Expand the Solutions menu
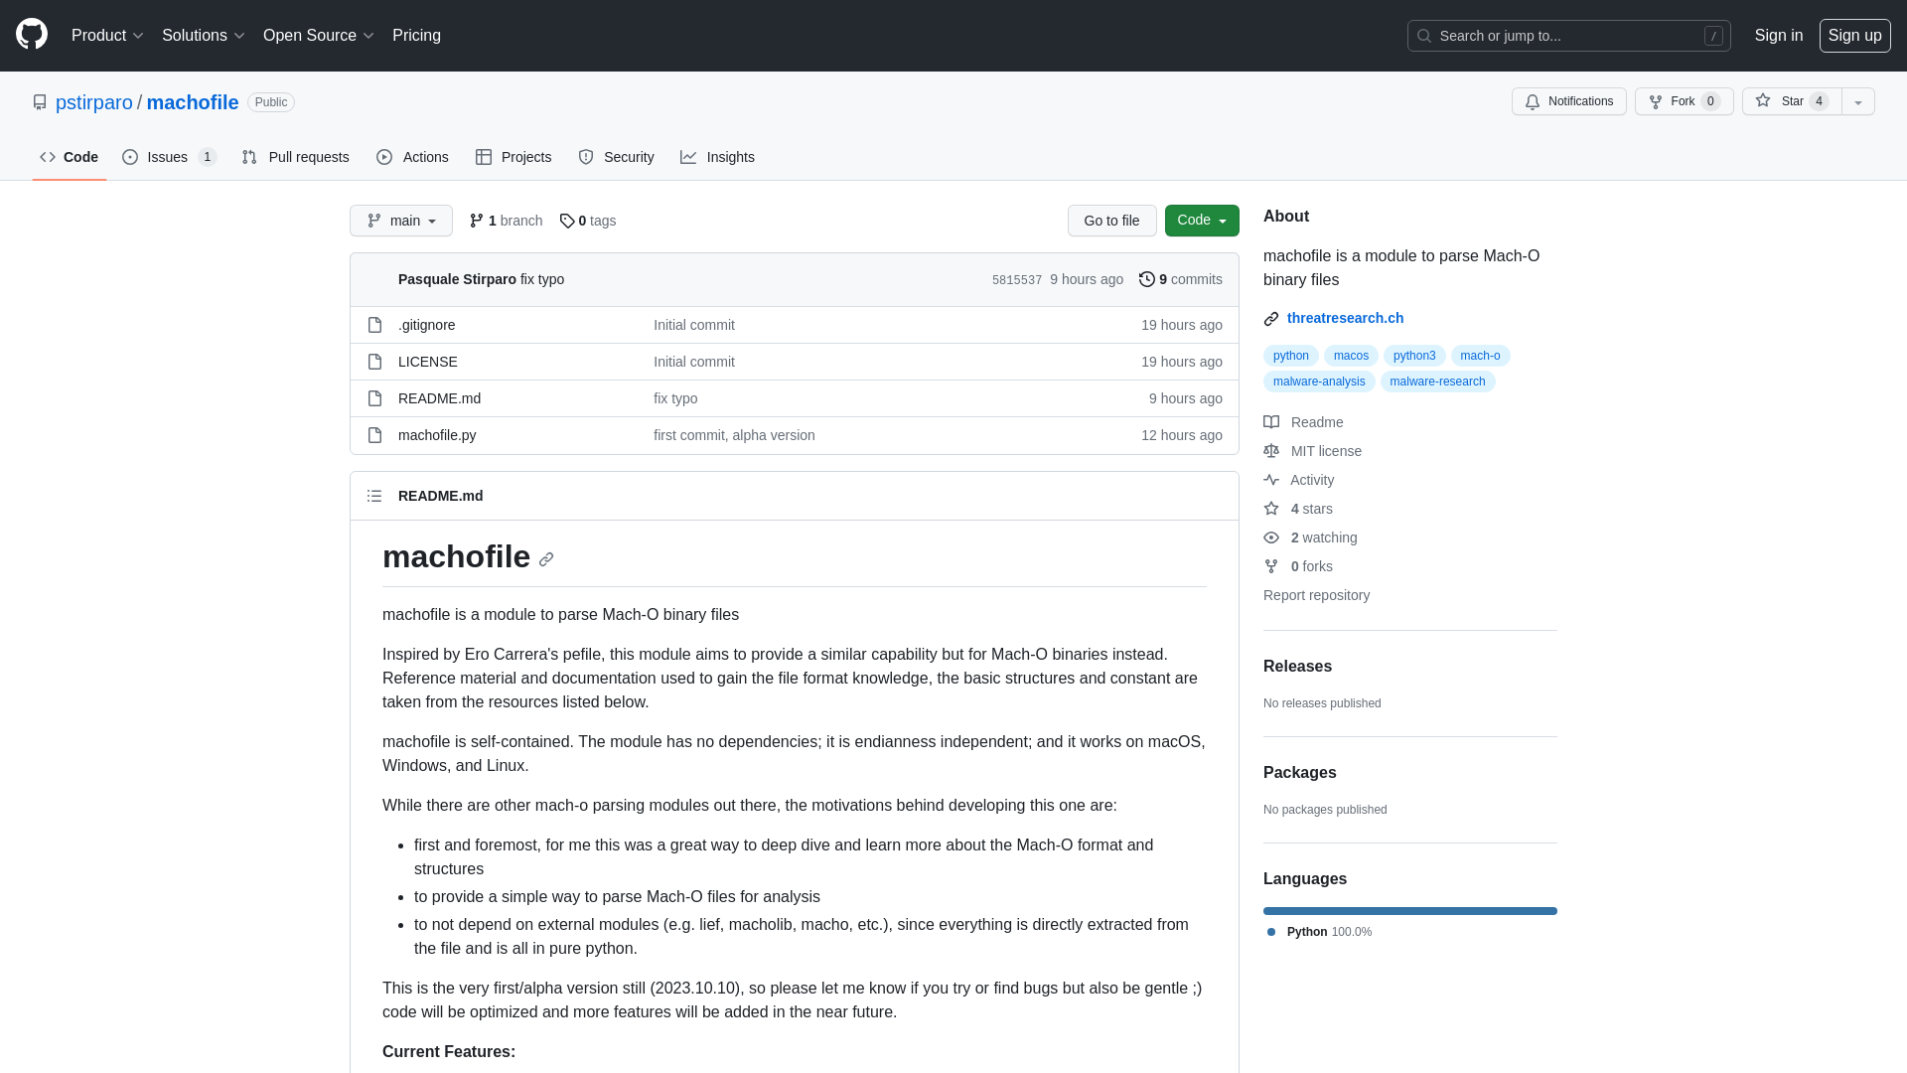The image size is (1907, 1073). [204, 36]
